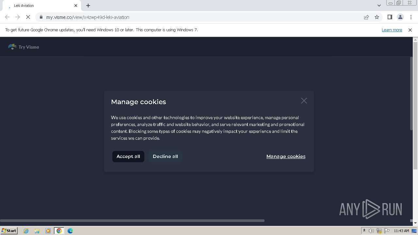Go forward to next page
The image size is (418, 235).
click(18, 17)
